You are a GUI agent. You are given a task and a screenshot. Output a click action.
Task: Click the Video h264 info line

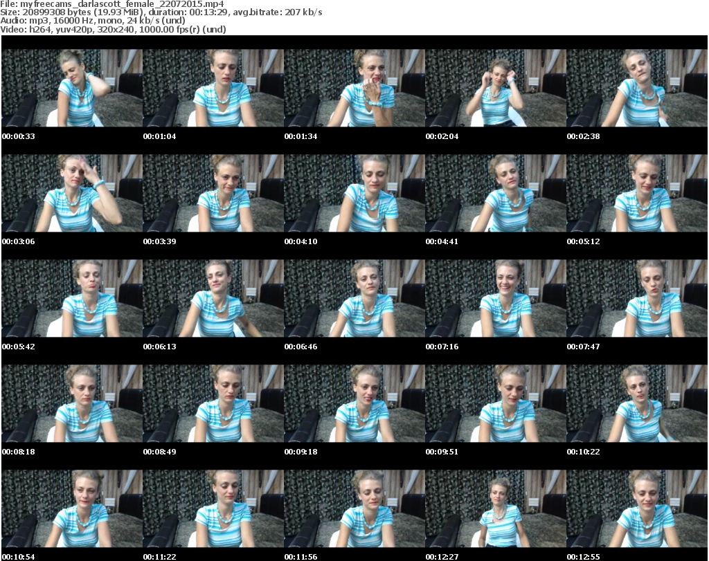tap(113, 29)
